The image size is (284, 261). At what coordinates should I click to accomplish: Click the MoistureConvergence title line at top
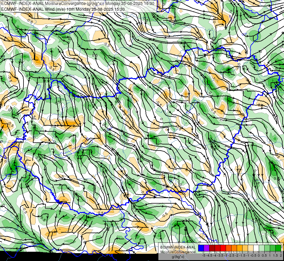77,3
